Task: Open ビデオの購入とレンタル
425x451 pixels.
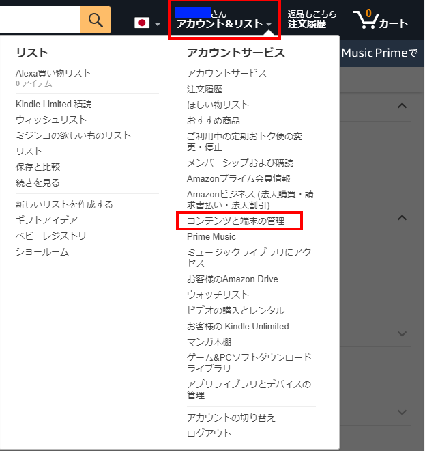Action: click(236, 311)
